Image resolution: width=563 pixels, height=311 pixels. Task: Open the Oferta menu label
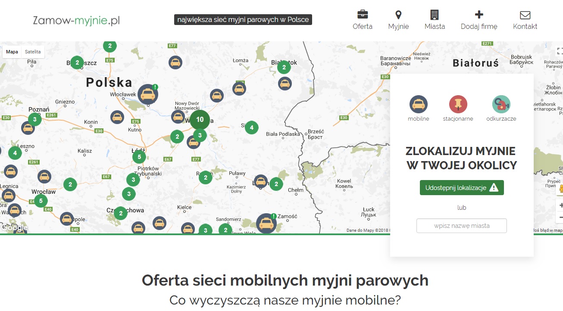point(363,26)
